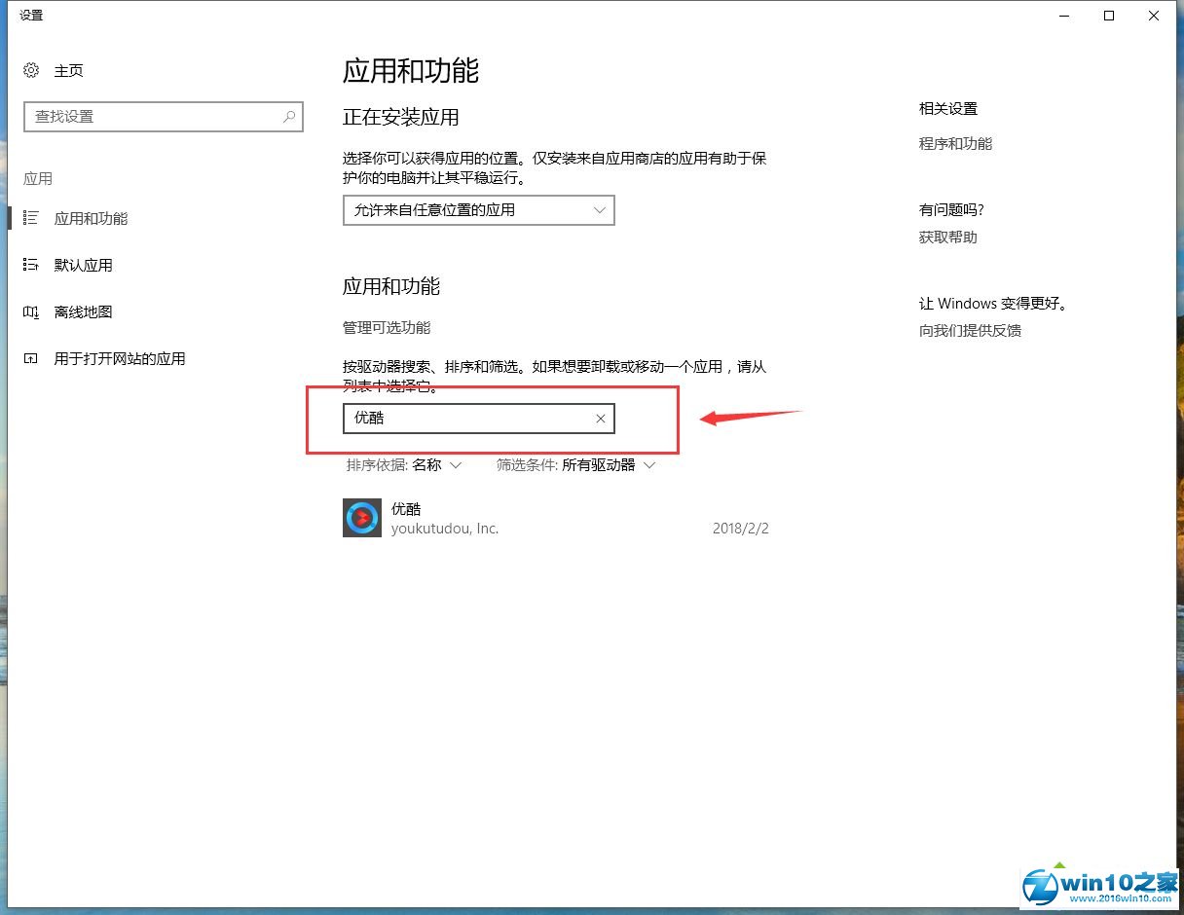Minimize the 设置 window
The image size is (1184, 915).
tap(1064, 16)
